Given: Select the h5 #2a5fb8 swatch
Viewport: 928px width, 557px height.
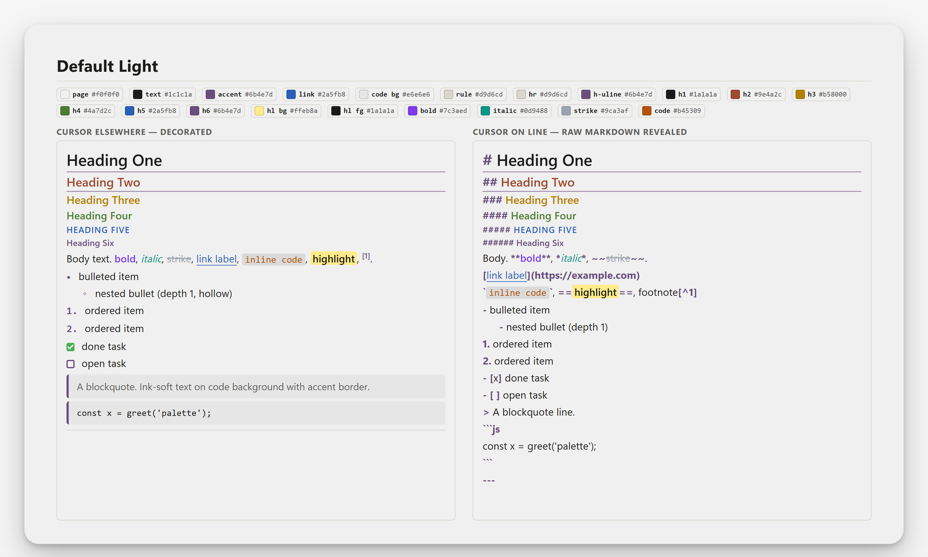Looking at the screenshot, I should 151,111.
